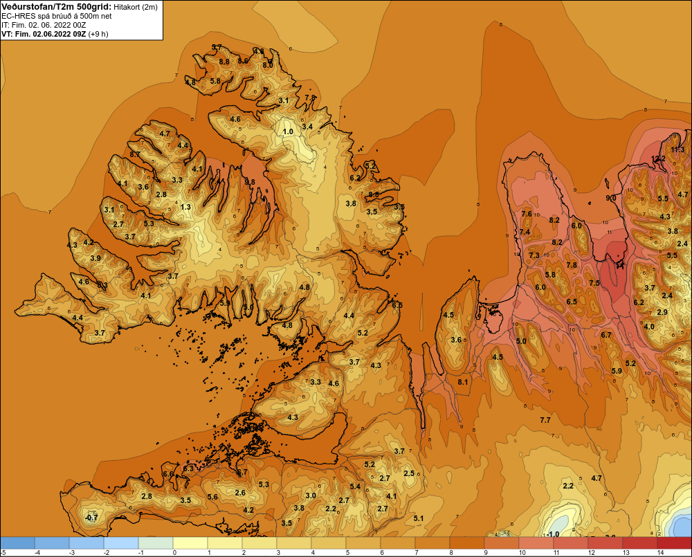Viewport: 692px width, 557px height.
Task: Click the legend scale label '0'
Action: point(175,553)
